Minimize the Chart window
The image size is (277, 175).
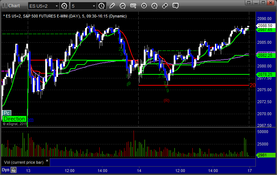(x=256, y=3)
